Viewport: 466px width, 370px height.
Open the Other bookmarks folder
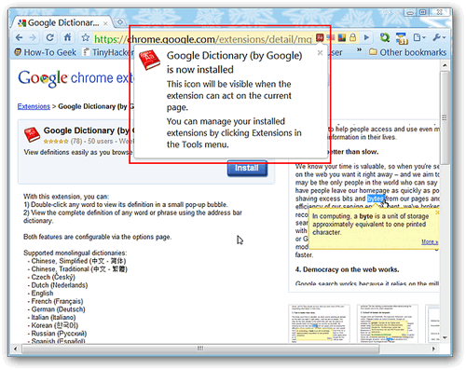[408, 52]
